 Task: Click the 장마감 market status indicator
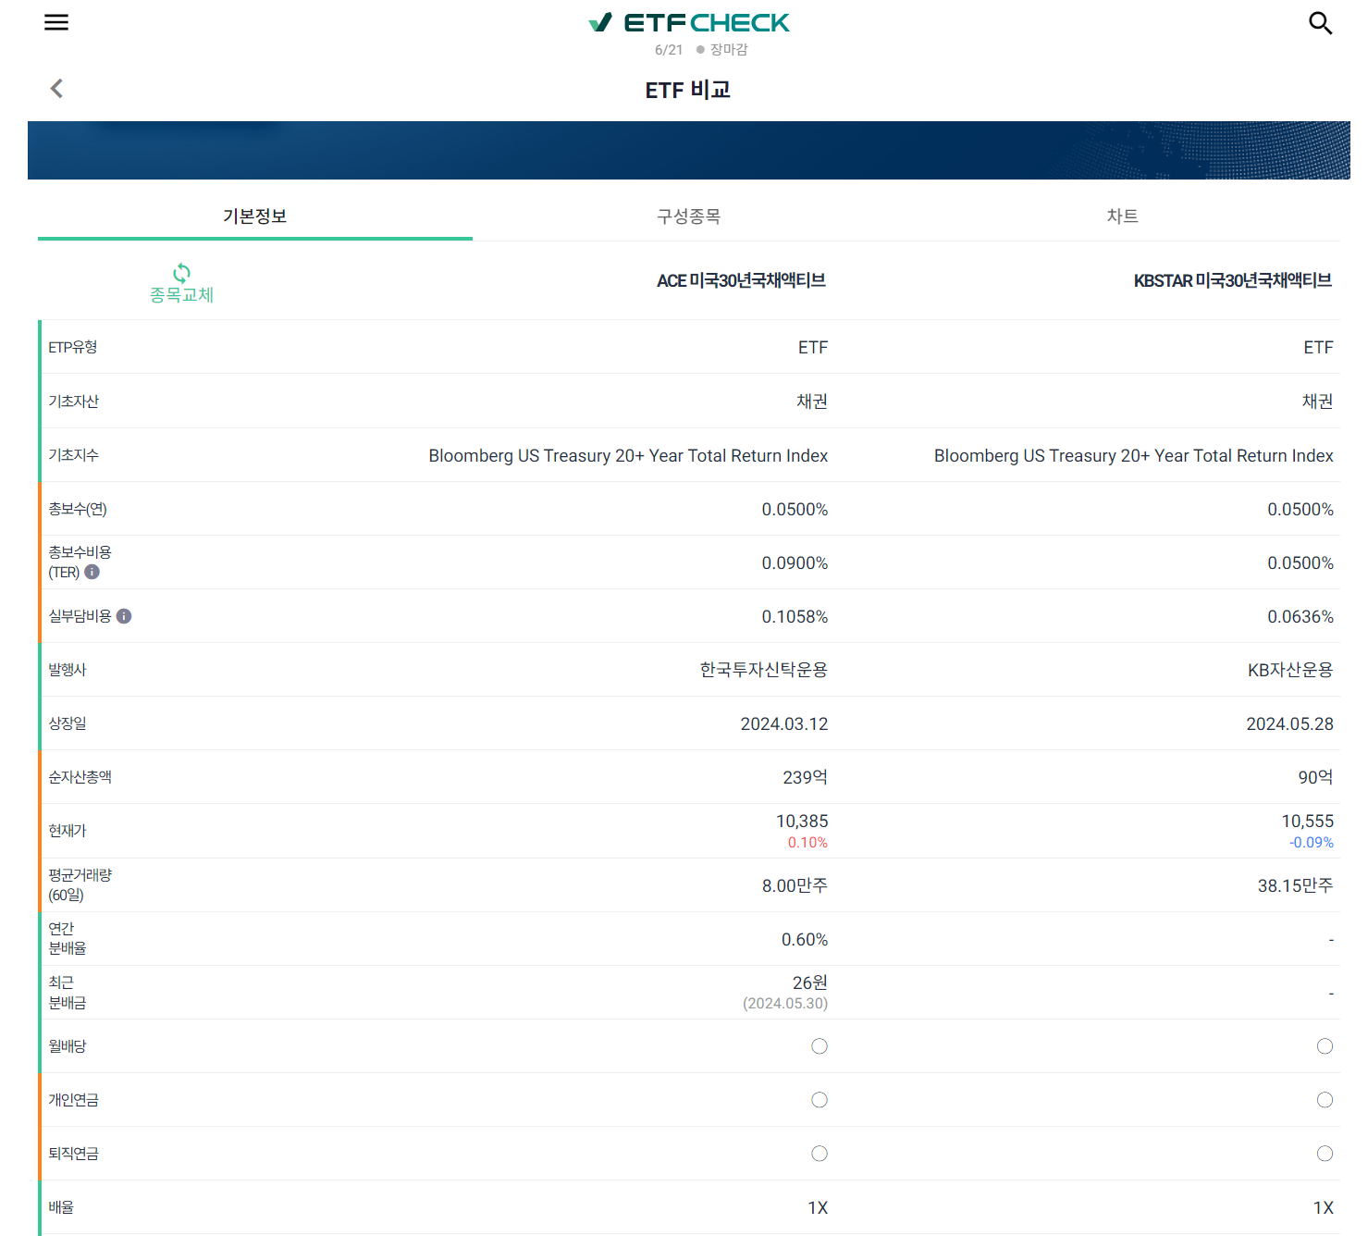(x=727, y=49)
